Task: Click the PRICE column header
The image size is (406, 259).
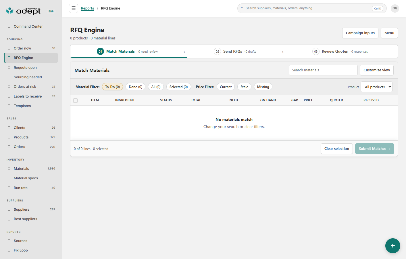Action: point(308,100)
